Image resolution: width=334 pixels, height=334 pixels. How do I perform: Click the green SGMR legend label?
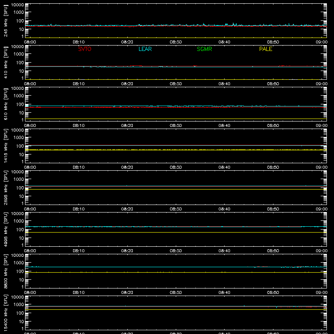[x=204, y=49]
